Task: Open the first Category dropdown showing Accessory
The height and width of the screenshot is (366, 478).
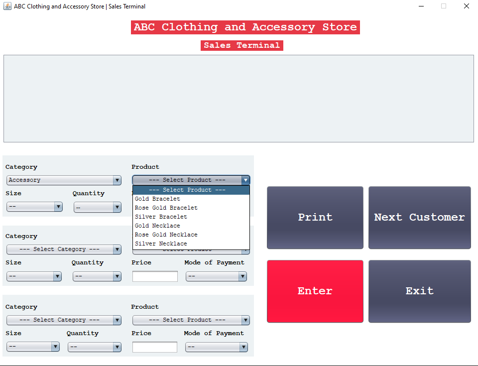Action: [64, 180]
